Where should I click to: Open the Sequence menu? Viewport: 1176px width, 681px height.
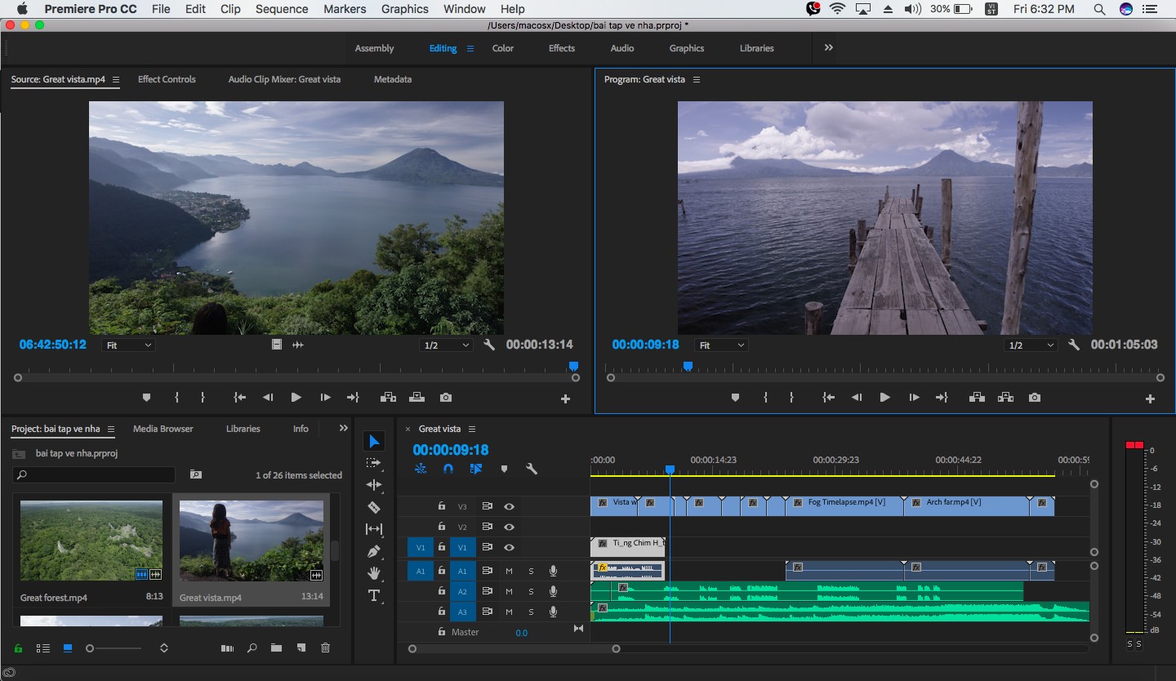(x=282, y=9)
